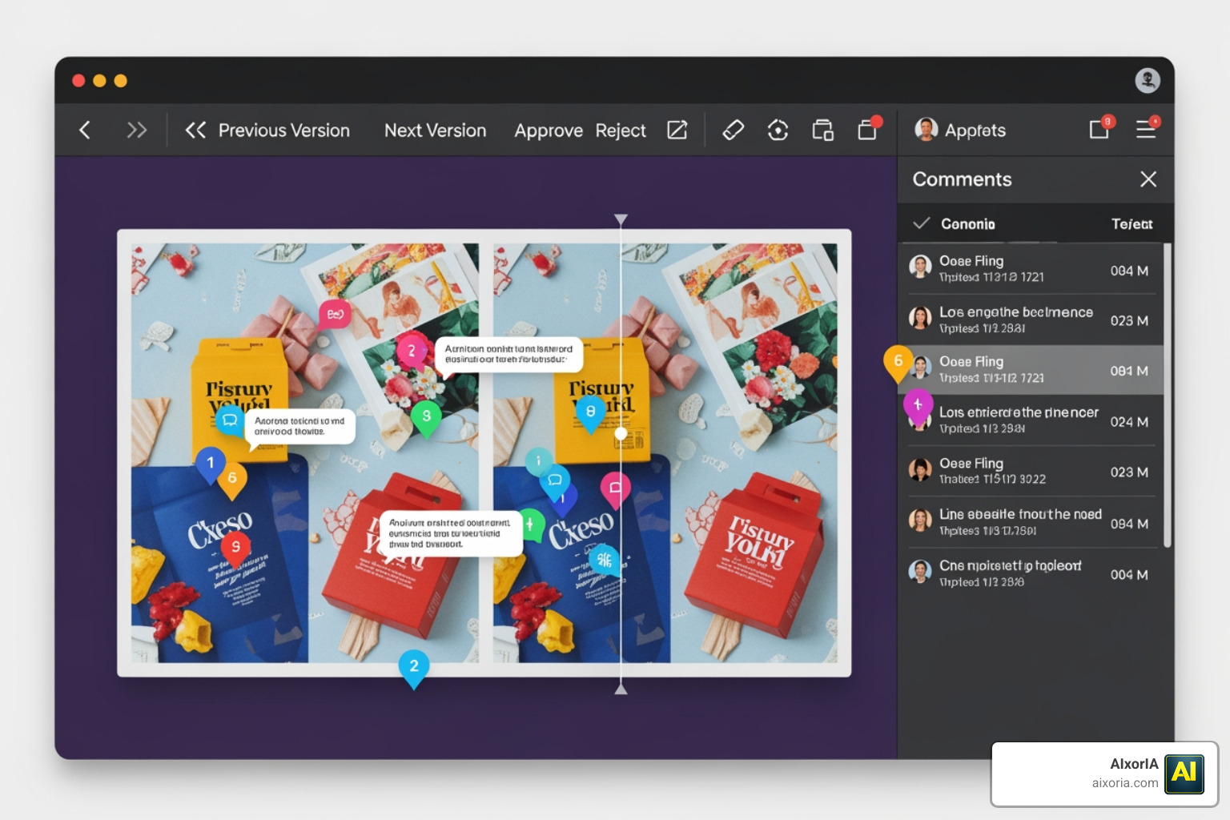This screenshot has width=1230, height=820.
Task: Click the blue pin 8 on right yellow box
Action: pyautogui.click(x=590, y=412)
